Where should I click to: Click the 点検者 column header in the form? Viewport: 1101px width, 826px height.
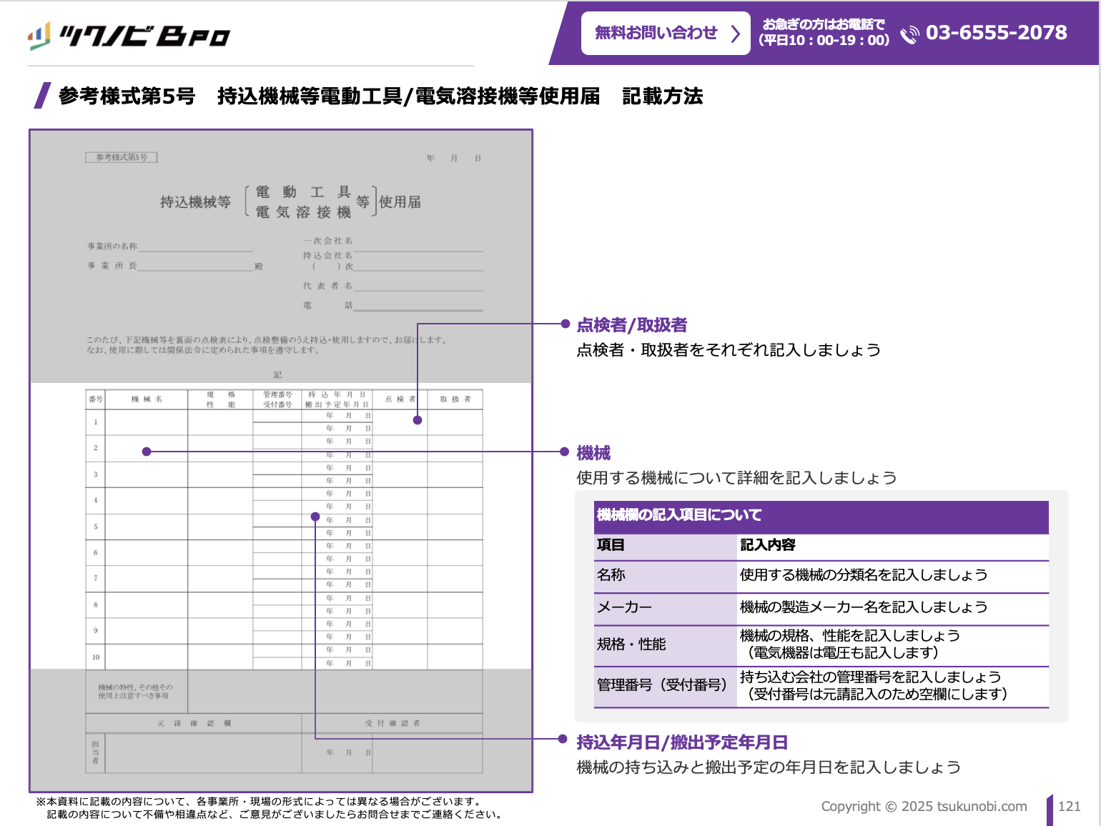[400, 399]
